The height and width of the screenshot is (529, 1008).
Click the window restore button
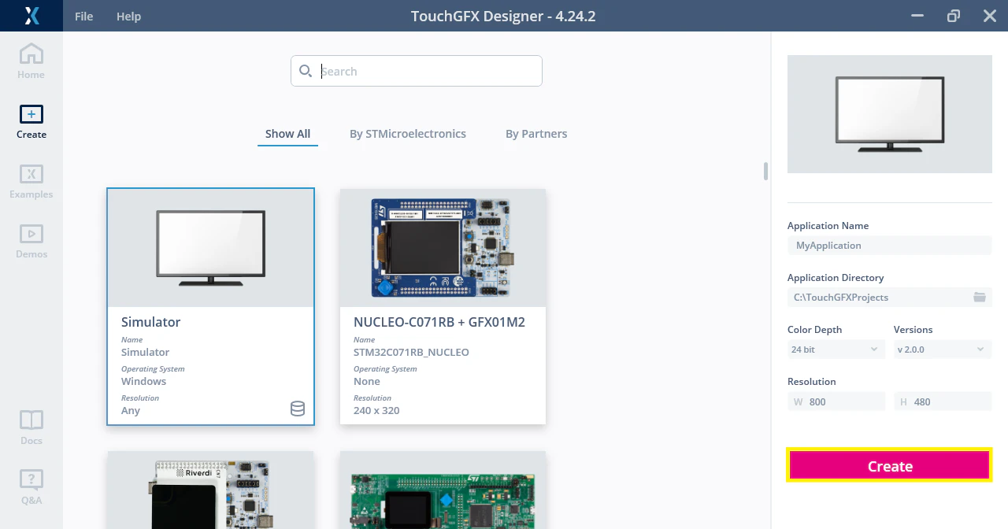[954, 16]
